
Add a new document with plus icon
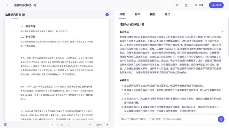tap(107, 15)
